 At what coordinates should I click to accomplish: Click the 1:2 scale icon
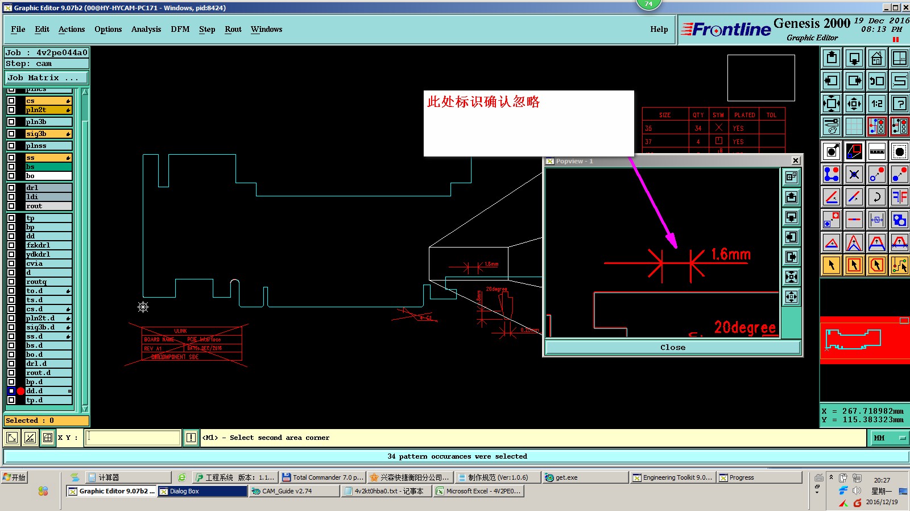tap(877, 104)
